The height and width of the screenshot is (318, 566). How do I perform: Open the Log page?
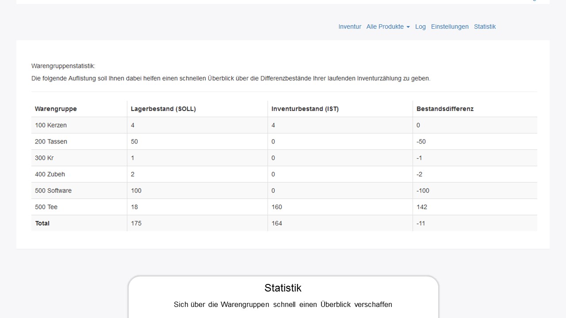pos(420,26)
